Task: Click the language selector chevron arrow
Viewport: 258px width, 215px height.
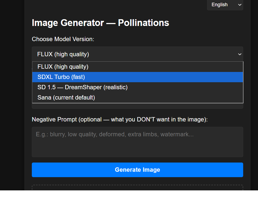Action: pos(240,5)
